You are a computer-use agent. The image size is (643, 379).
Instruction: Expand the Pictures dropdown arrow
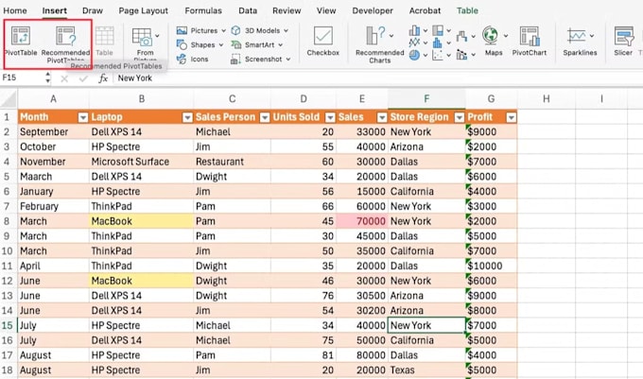pyautogui.click(x=223, y=31)
